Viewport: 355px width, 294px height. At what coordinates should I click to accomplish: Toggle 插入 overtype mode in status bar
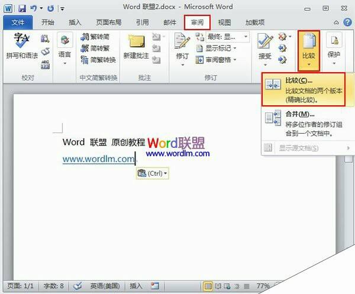click(136, 286)
